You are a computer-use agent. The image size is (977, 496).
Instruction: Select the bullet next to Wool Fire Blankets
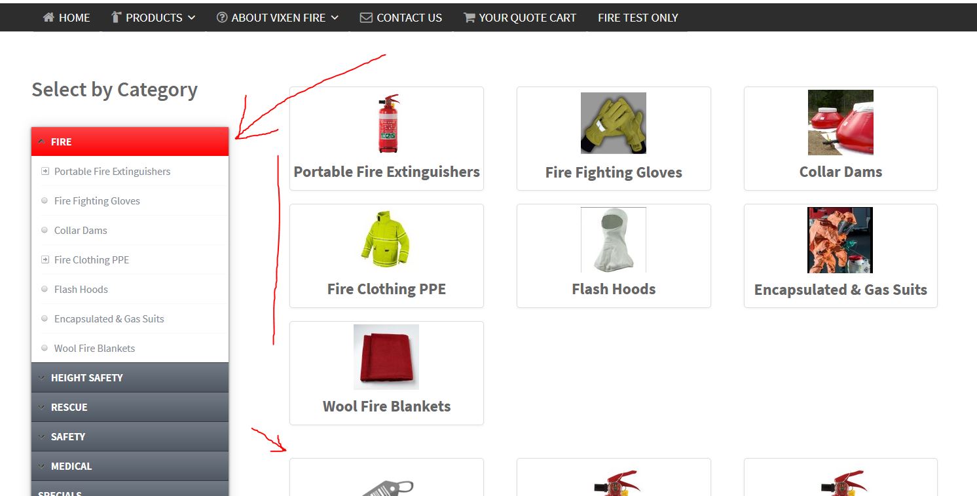tap(45, 348)
